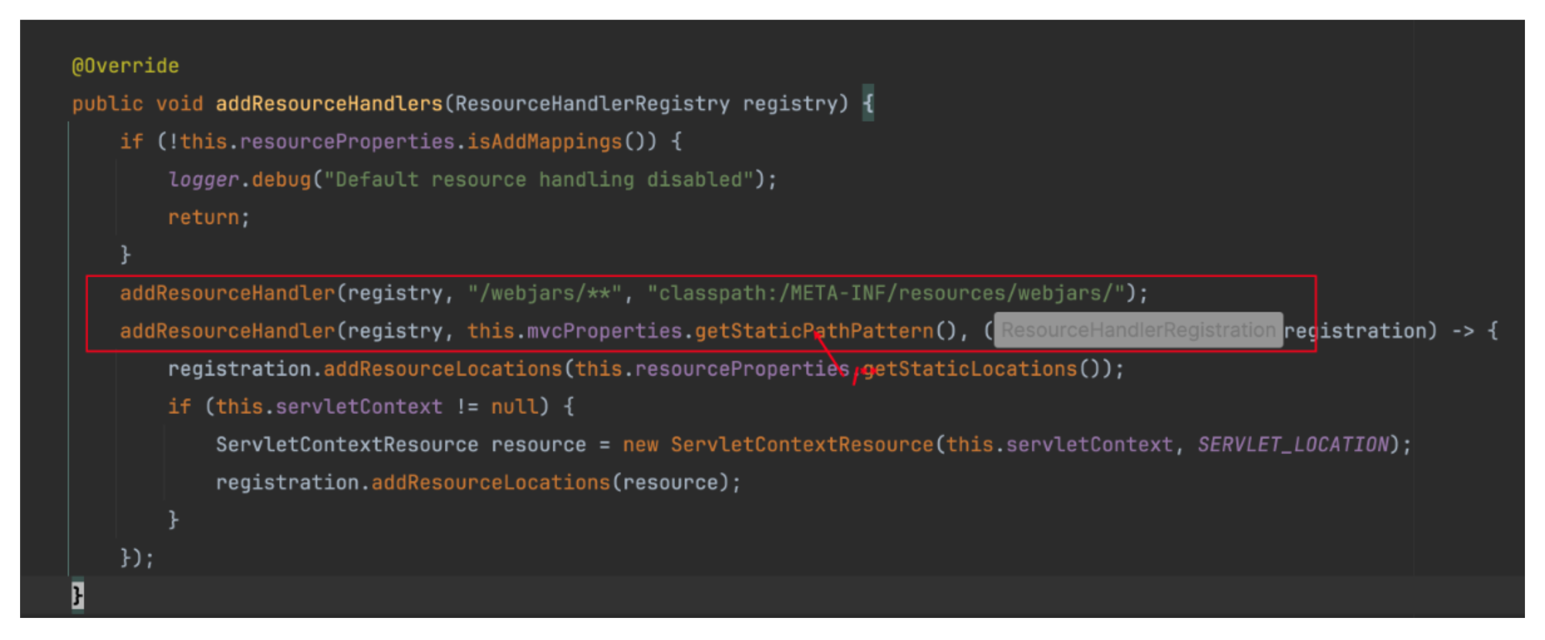
Task: Click getStaticPathPattern method call
Action: coord(814,331)
